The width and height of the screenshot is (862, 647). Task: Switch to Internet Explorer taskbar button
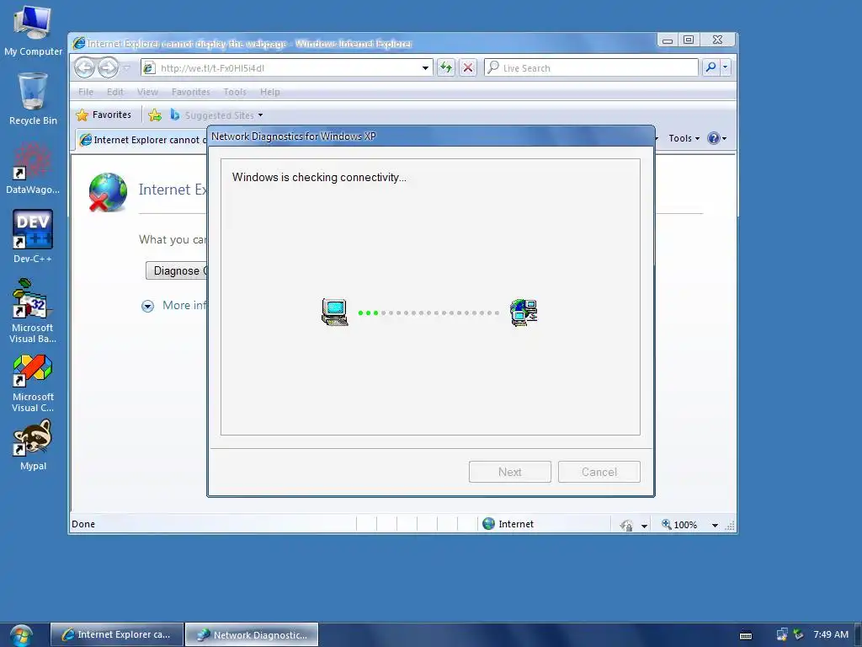[117, 634]
